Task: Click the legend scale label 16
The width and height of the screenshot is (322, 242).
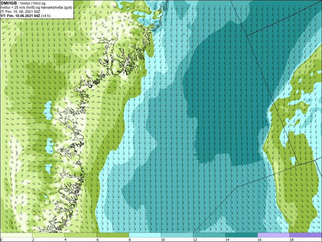Action: [x=259, y=240]
